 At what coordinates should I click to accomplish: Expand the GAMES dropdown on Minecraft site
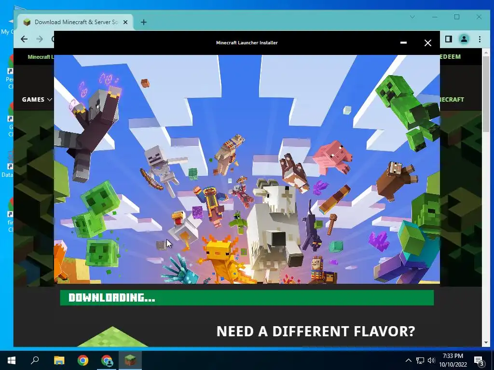[37, 99]
